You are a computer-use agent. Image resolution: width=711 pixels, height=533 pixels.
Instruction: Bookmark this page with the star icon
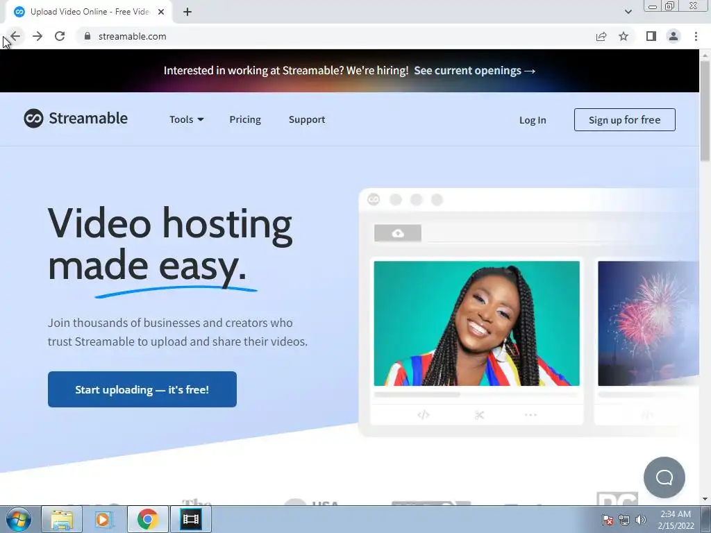coord(624,36)
